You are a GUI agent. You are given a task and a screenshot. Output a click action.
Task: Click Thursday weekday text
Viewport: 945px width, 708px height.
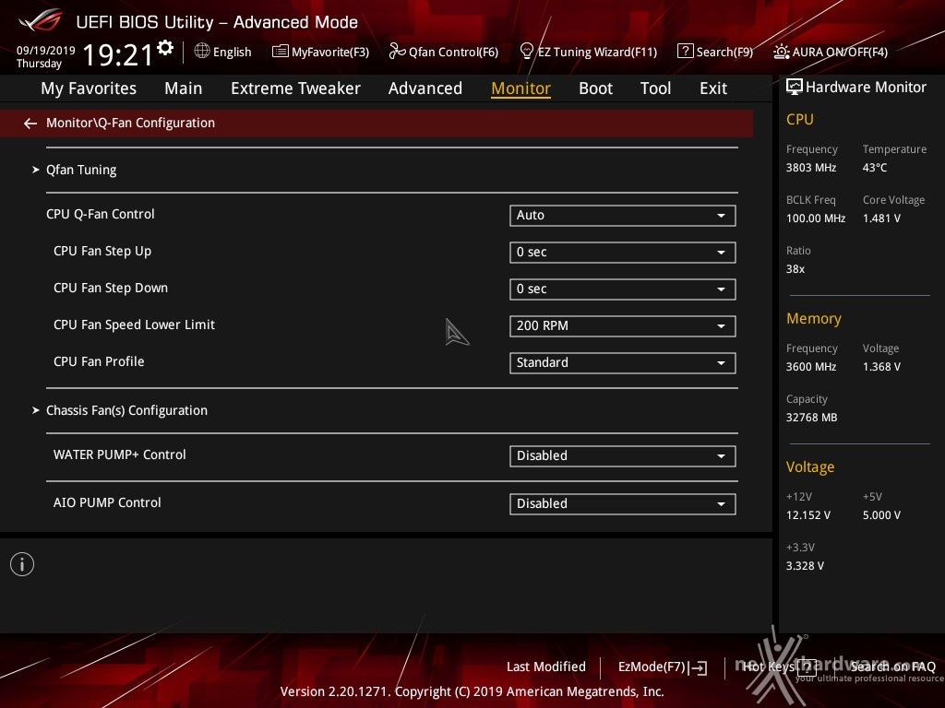[39, 64]
